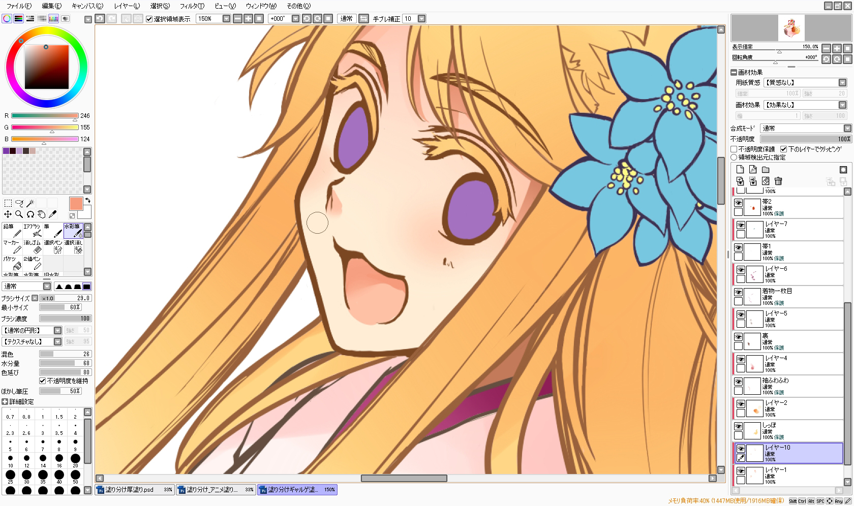854x506 pixels.
Task: Select the lasso selection tool
Action: click(19, 203)
